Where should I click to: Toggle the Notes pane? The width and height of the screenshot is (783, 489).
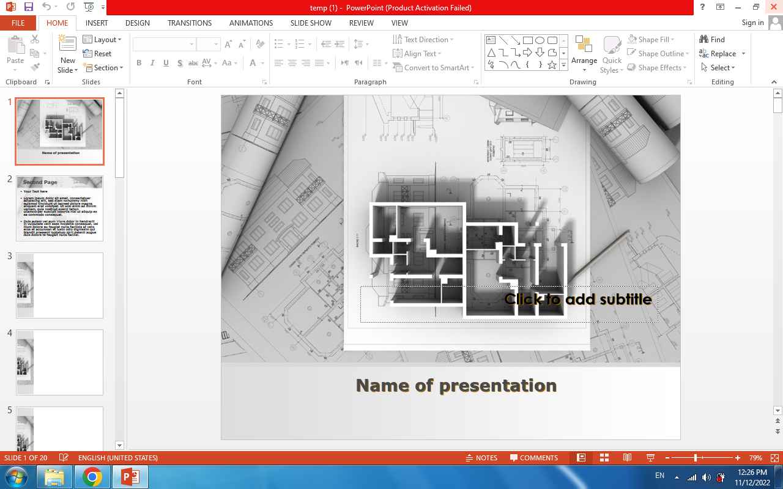coord(481,458)
